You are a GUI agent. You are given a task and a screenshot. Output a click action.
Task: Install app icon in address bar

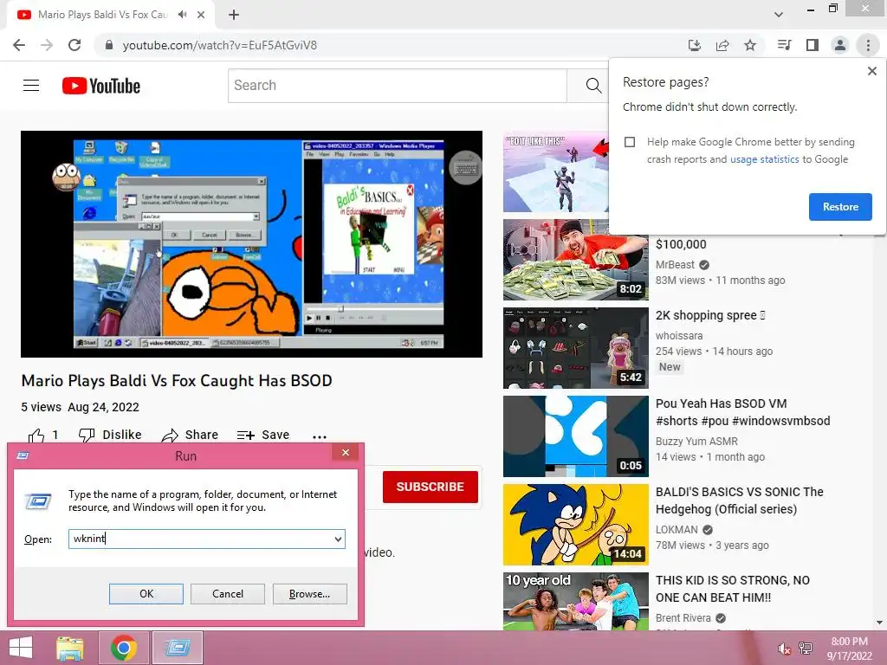point(695,45)
